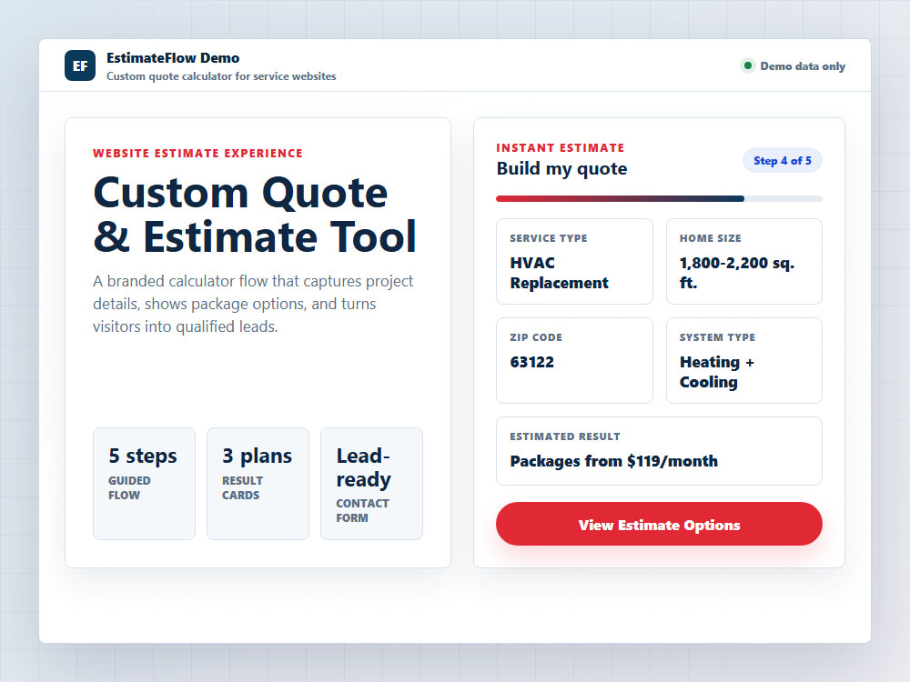The width and height of the screenshot is (910, 682).
Task: Click the 'Custom quote calculator for service websites' subtitle
Action: click(x=221, y=76)
